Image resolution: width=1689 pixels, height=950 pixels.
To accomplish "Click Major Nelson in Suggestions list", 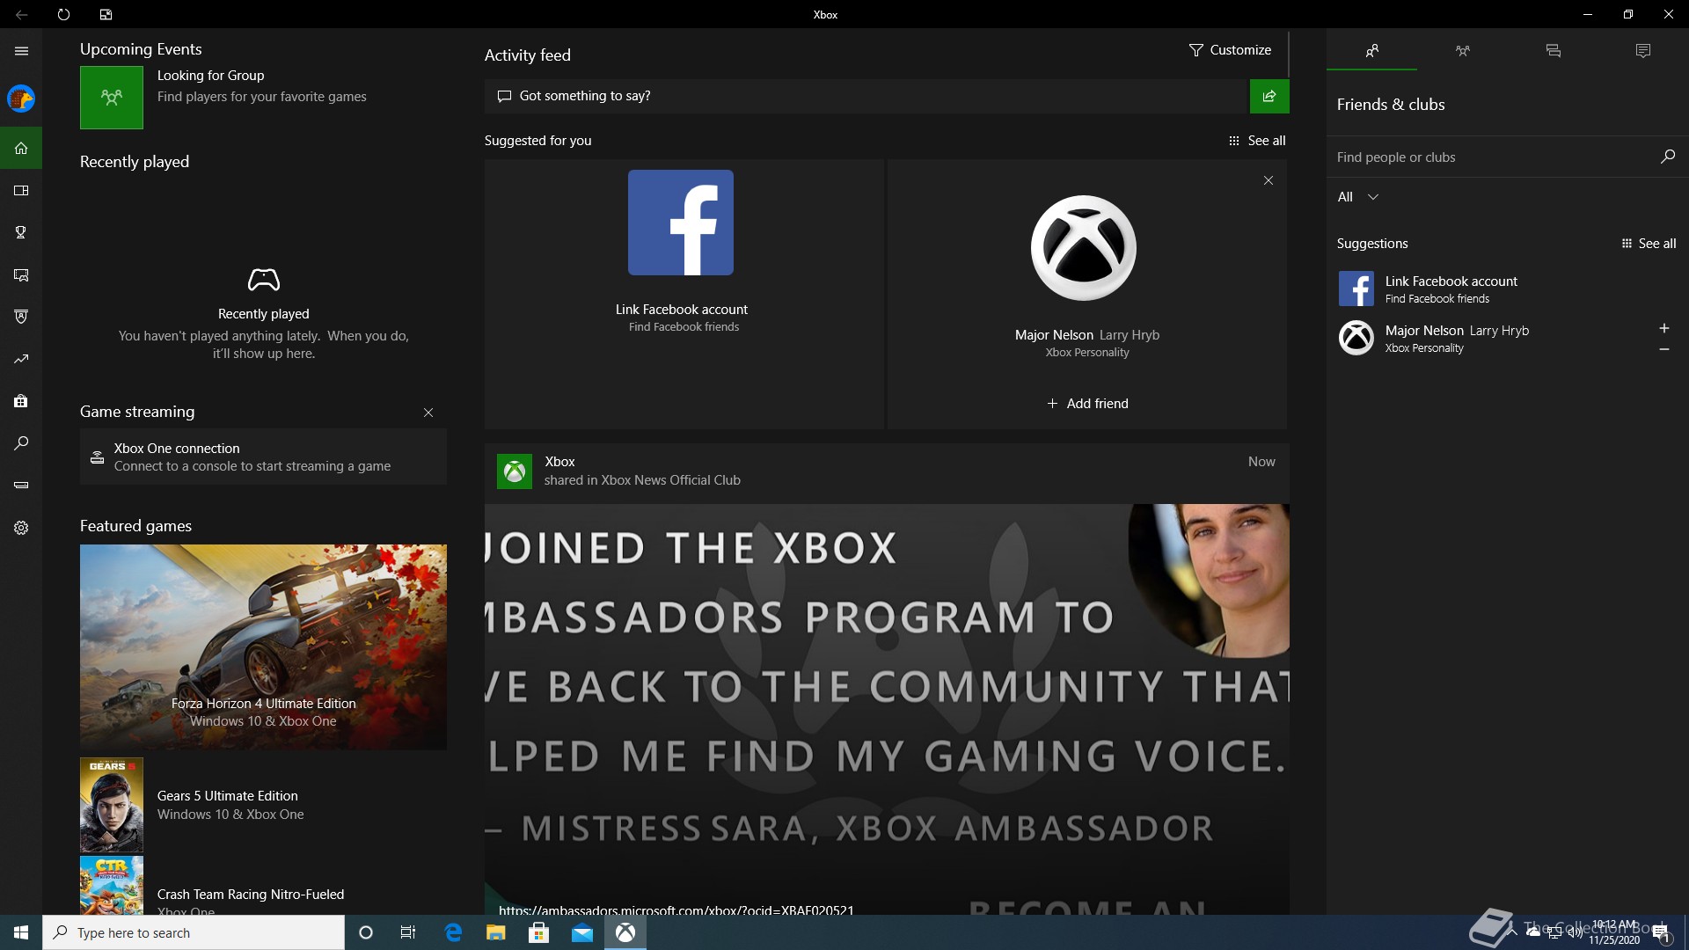I will 1457,338.
